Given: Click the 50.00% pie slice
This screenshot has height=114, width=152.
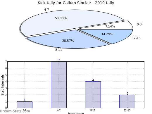Looking at the screenshot, I should tap(68, 21).
